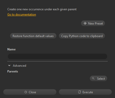115x98 pixels.
Task: Create a New Preset
Action: click(93, 23)
